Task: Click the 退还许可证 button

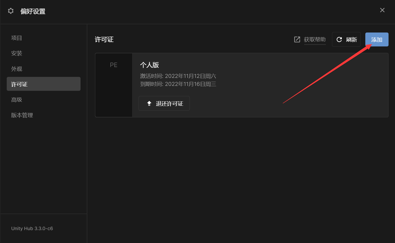Action: pos(164,103)
